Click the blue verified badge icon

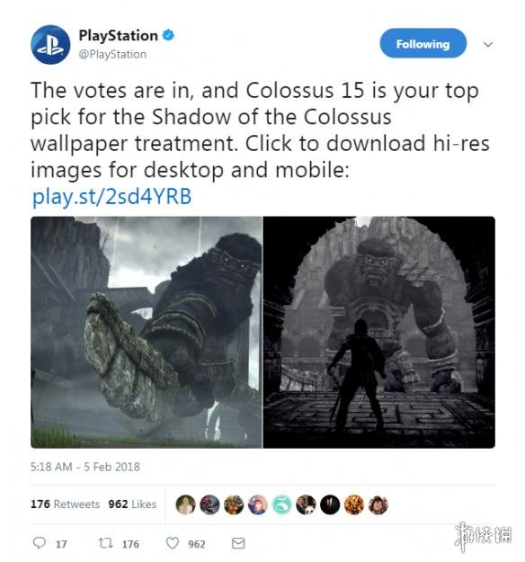[168, 35]
